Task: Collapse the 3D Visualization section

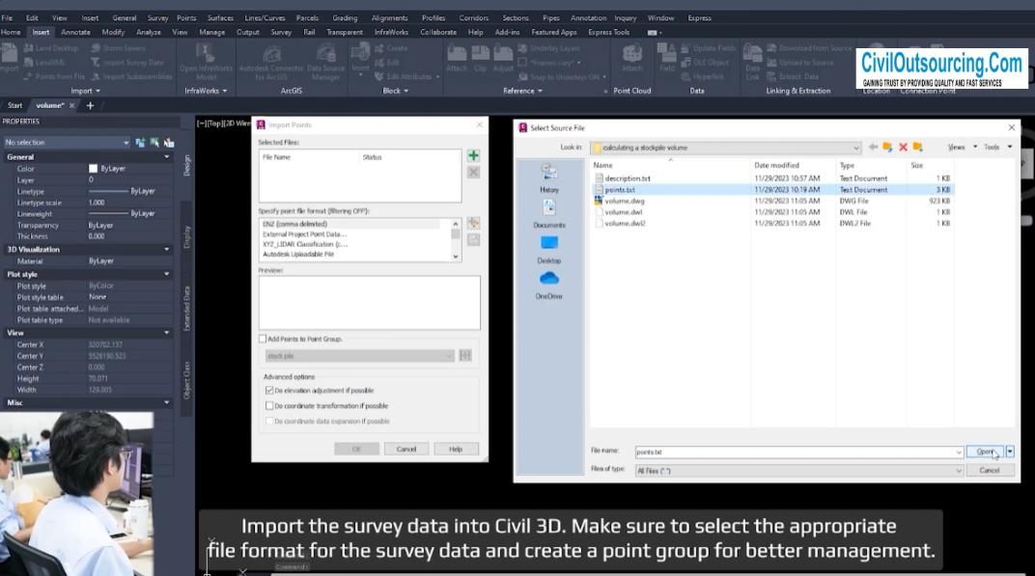Action: coord(166,249)
